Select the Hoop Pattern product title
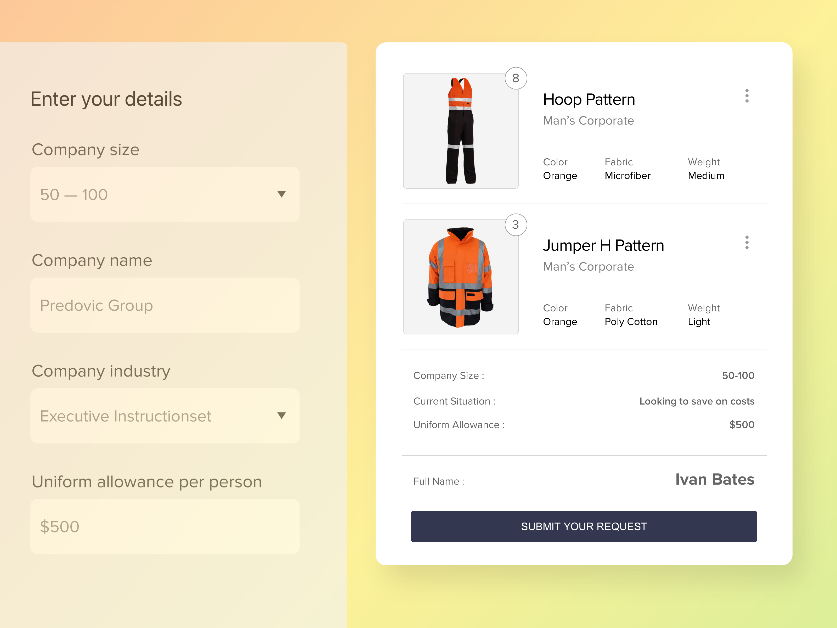This screenshot has height=628, width=837. pyautogui.click(x=589, y=99)
